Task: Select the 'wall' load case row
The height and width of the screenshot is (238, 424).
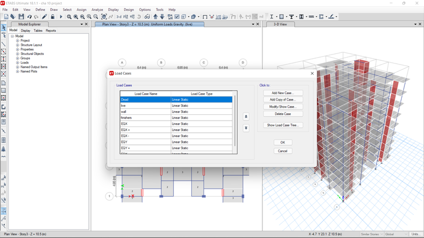Action: pos(176,112)
